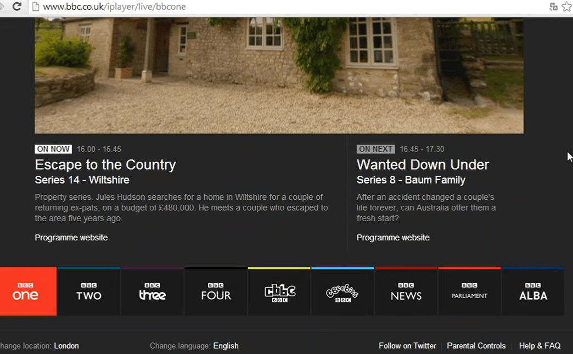Screen dimensions: 573x354
Task: Click the ON NOW label
Action: (53, 149)
